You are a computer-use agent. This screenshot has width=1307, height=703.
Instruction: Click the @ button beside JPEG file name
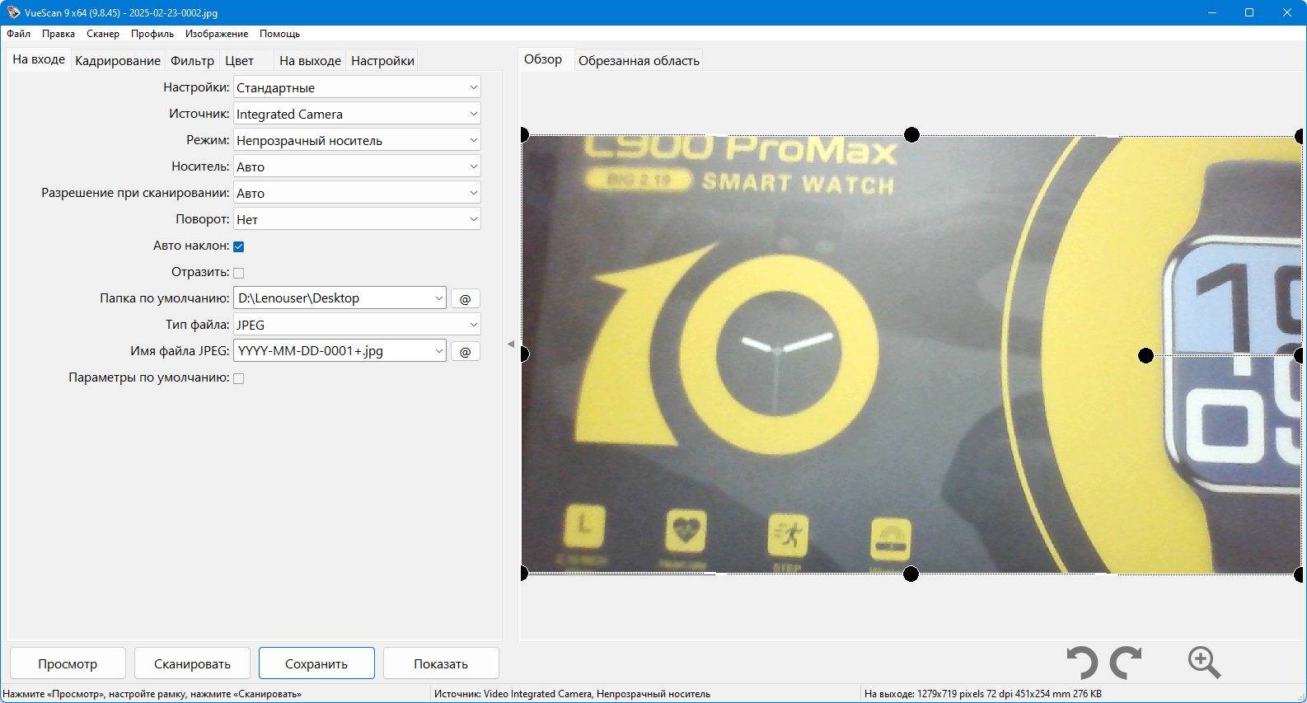coord(465,351)
